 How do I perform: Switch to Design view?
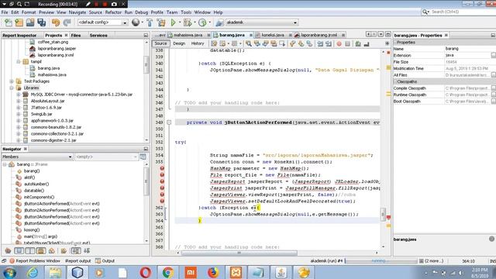[179, 43]
